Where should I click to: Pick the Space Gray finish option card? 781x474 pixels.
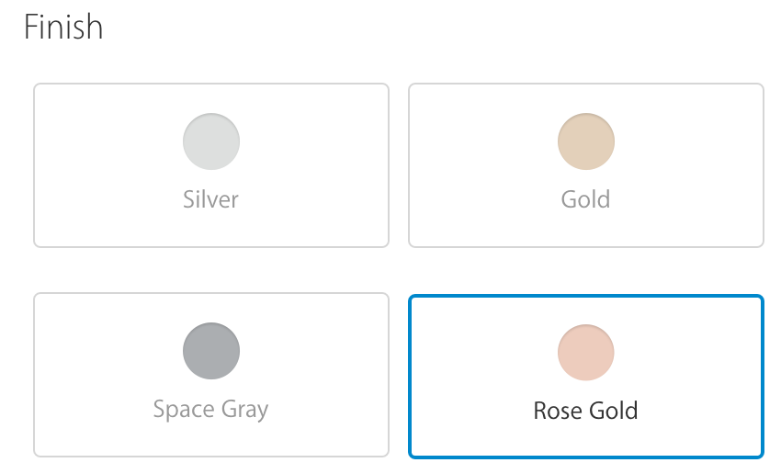211,375
